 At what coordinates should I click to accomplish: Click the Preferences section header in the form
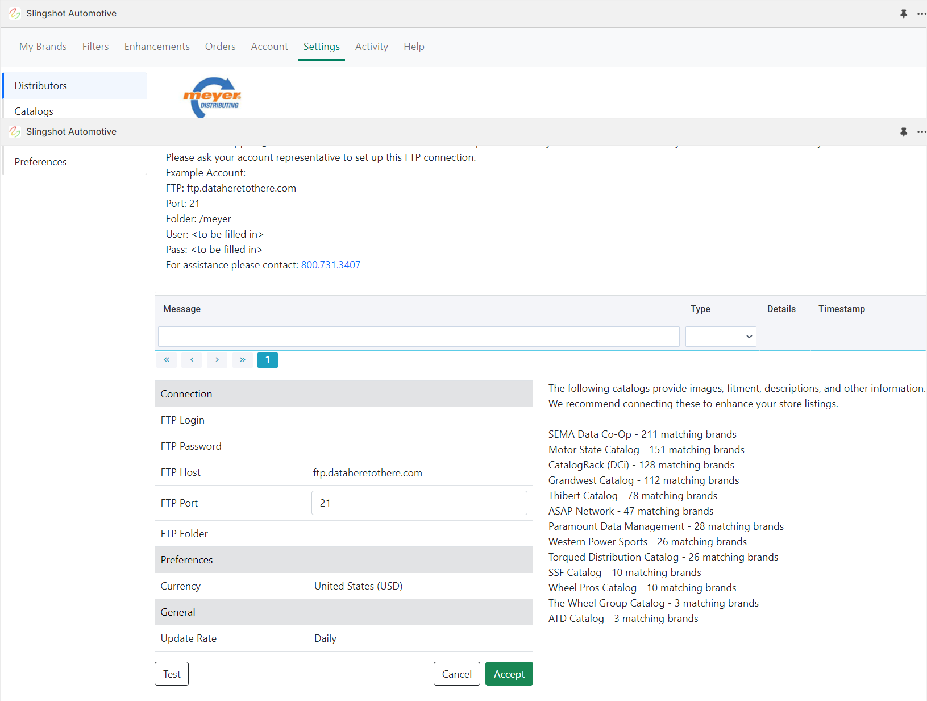[344, 560]
